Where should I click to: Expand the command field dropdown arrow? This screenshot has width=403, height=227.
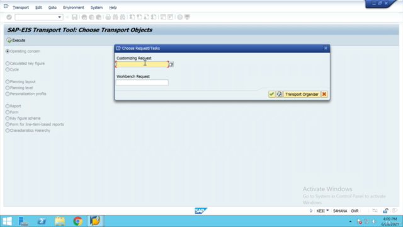click(59, 17)
